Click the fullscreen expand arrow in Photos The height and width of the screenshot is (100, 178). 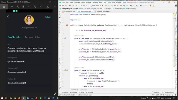[55, 94]
